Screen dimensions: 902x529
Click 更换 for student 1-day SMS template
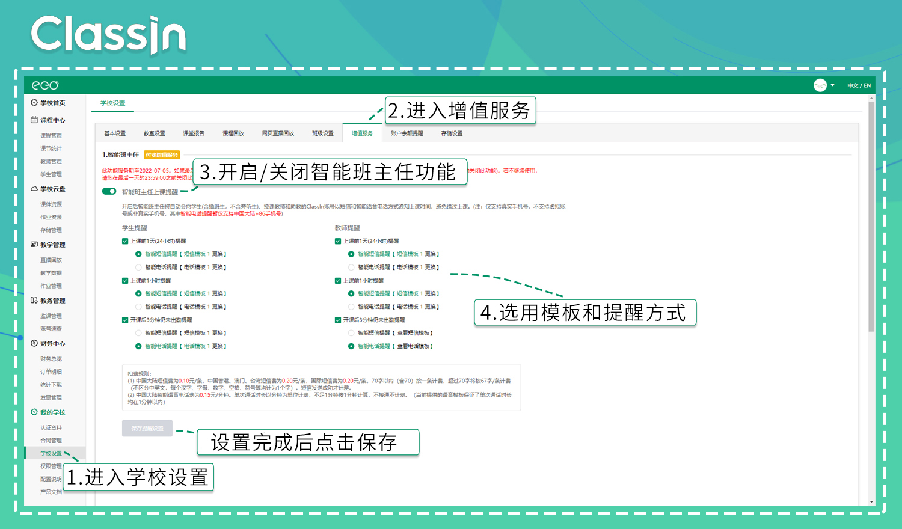point(218,254)
